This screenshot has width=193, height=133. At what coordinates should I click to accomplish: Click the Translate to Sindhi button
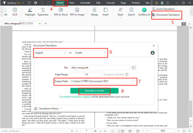(94, 91)
